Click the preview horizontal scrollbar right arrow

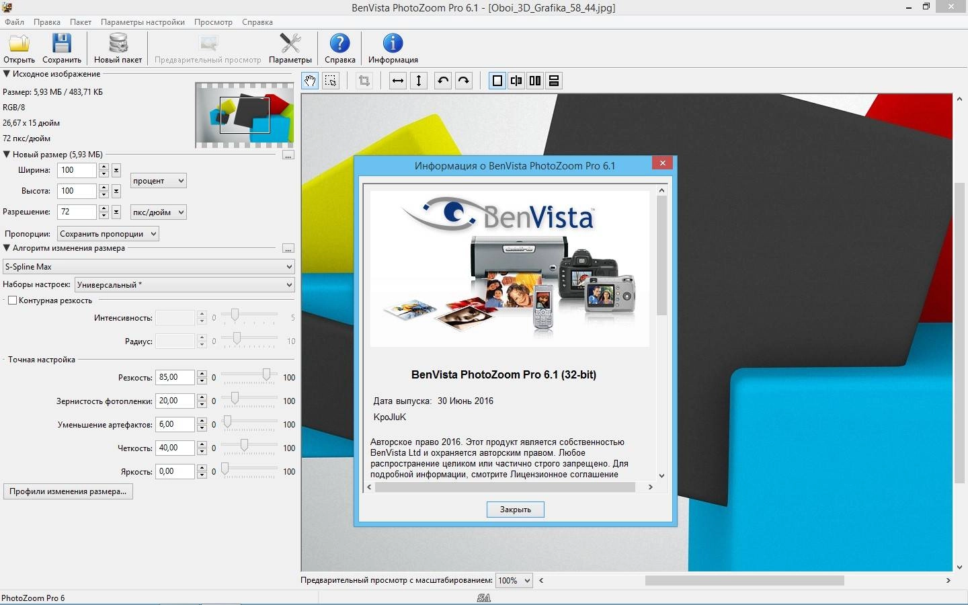coord(949,580)
